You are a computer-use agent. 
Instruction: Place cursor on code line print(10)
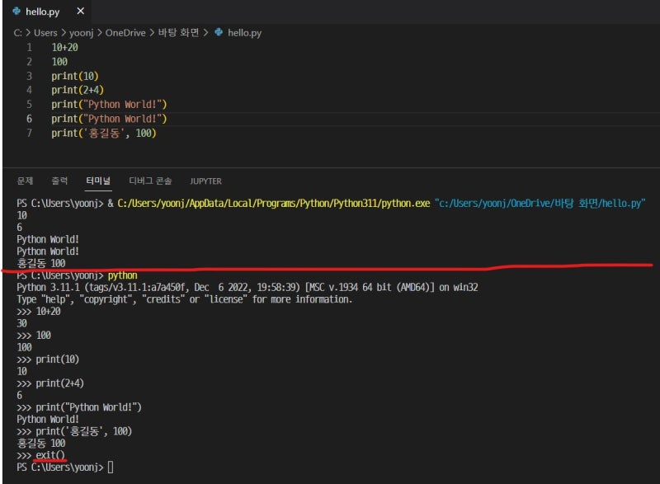(x=75, y=76)
